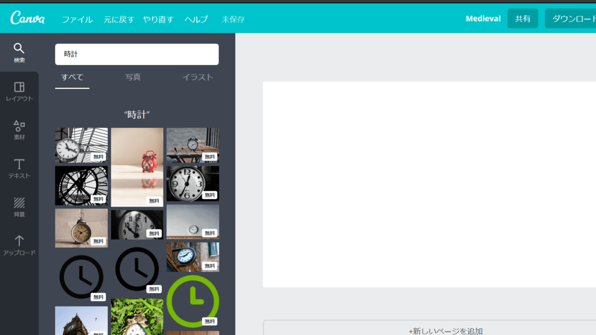Select the street clock on brick building photo
The width and height of the screenshot is (596, 335).
point(193,257)
